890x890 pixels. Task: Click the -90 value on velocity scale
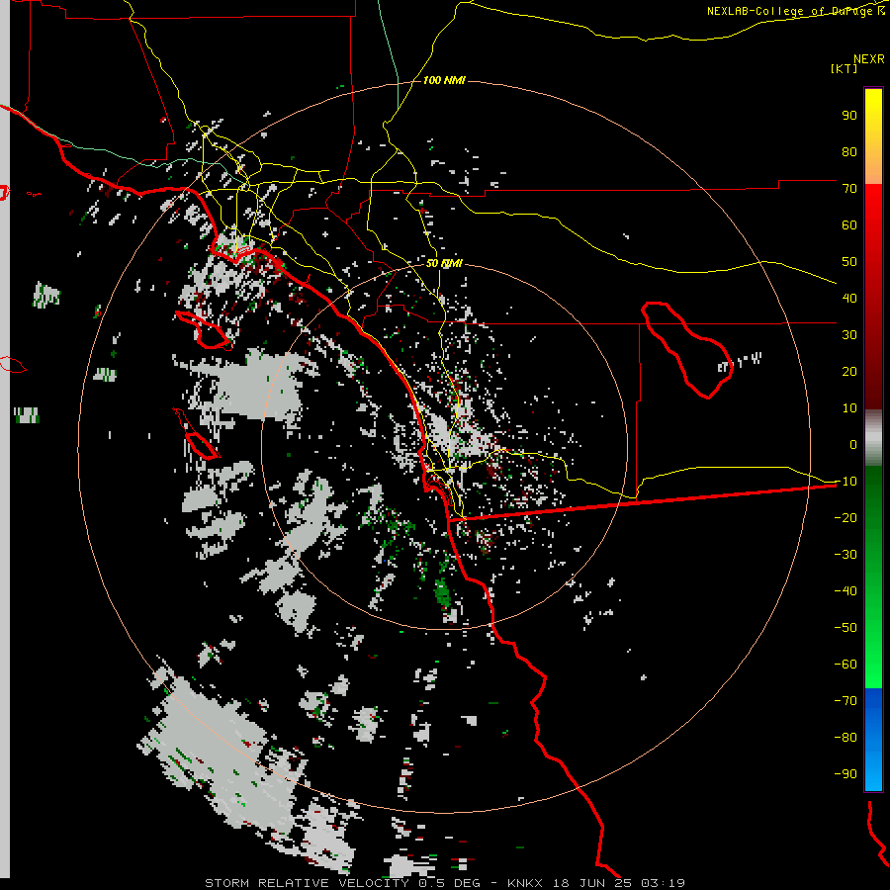point(845,773)
